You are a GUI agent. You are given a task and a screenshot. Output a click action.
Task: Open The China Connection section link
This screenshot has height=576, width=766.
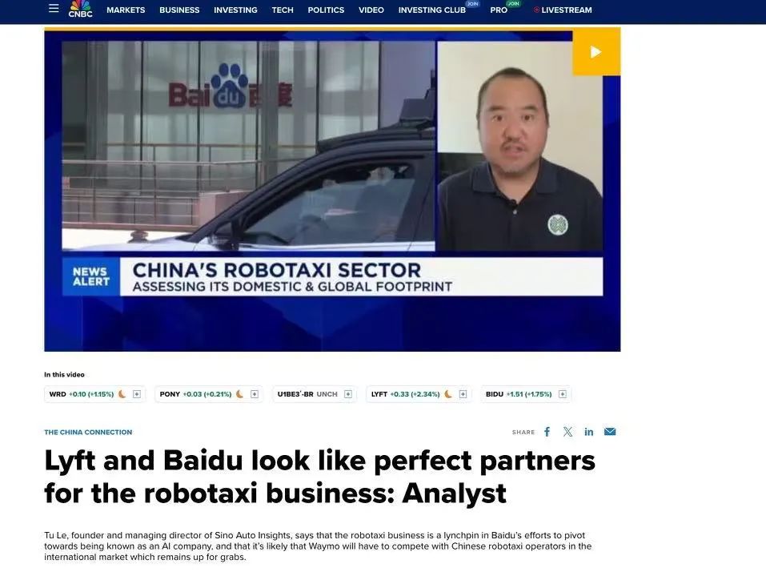[88, 433]
